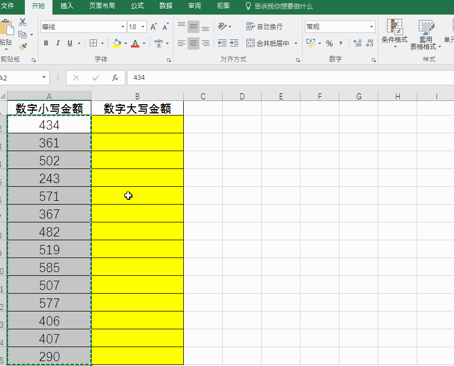Expand the font size dropdown showing 18
The width and height of the screenshot is (454, 366).
coord(143,27)
